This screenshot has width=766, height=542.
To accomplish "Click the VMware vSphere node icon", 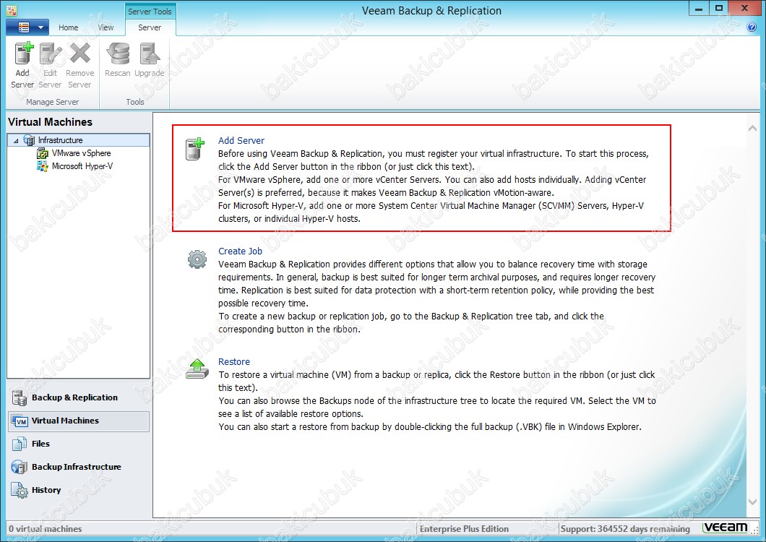I will (43, 153).
